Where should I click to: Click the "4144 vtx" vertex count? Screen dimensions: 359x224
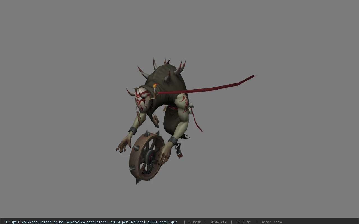click(219, 222)
